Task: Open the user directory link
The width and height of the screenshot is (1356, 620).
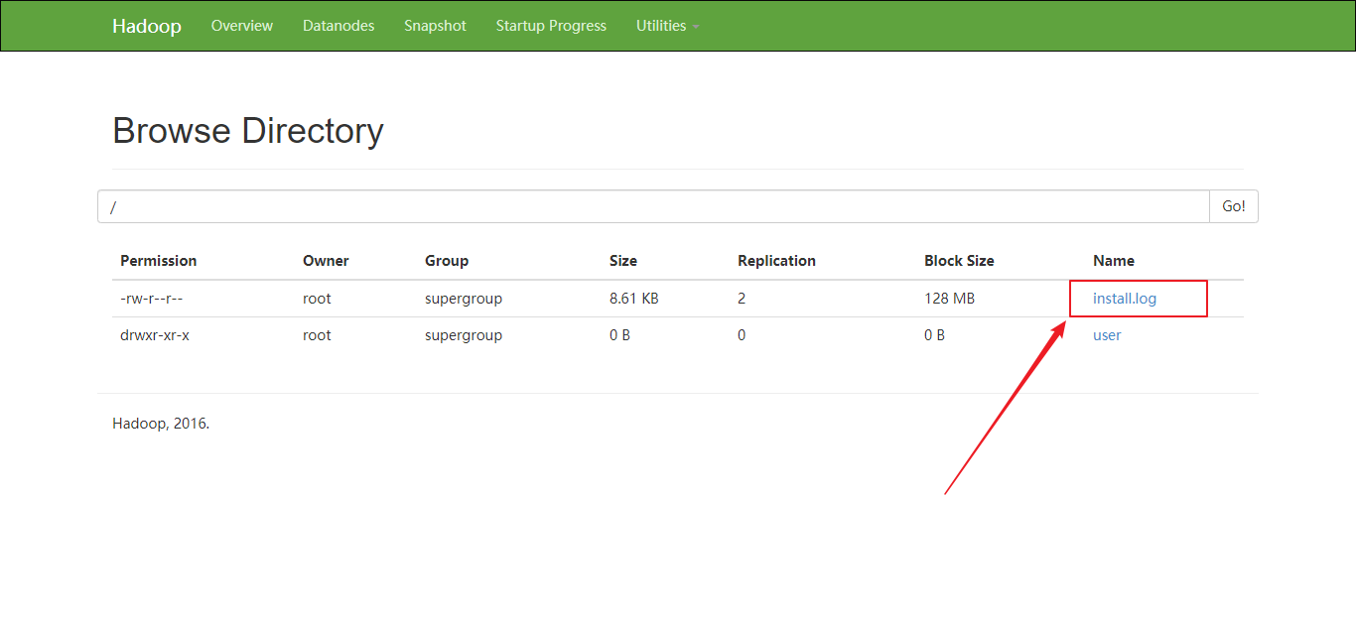Action: (1107, 335)
